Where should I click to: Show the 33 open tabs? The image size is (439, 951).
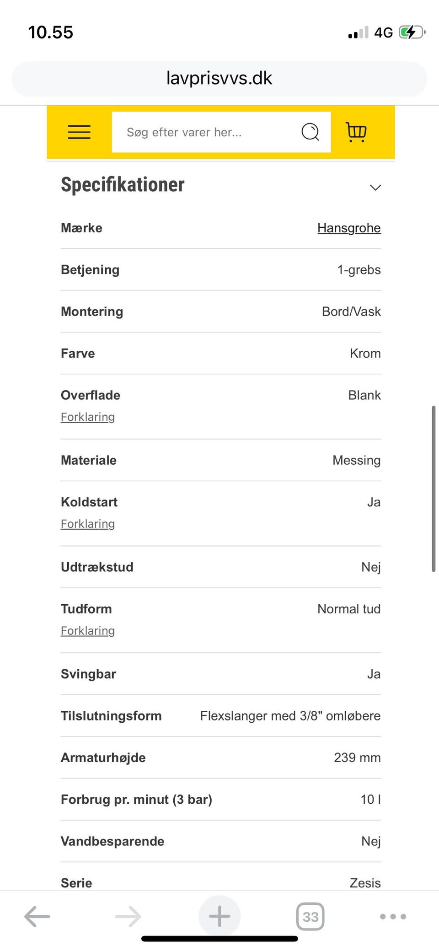tap(311, 916)
